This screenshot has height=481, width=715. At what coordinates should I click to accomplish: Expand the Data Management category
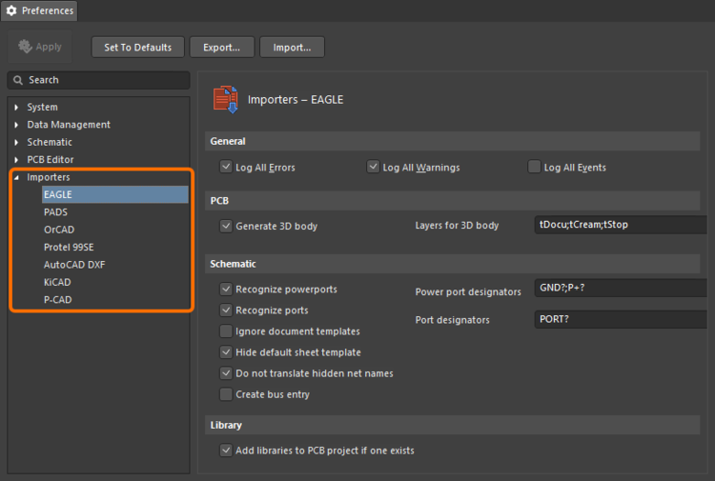[x=16, y=125]
